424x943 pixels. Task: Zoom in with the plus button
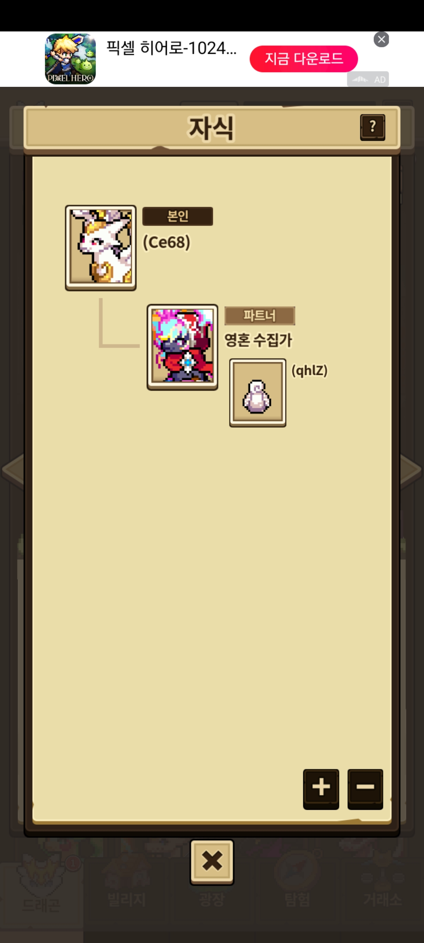coord(321,789)
